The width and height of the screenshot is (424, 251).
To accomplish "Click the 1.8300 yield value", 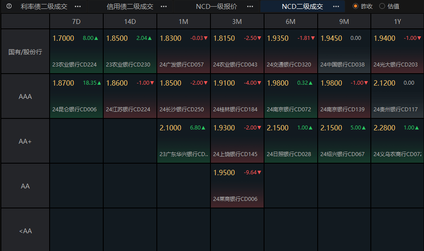I will point(171,38).
